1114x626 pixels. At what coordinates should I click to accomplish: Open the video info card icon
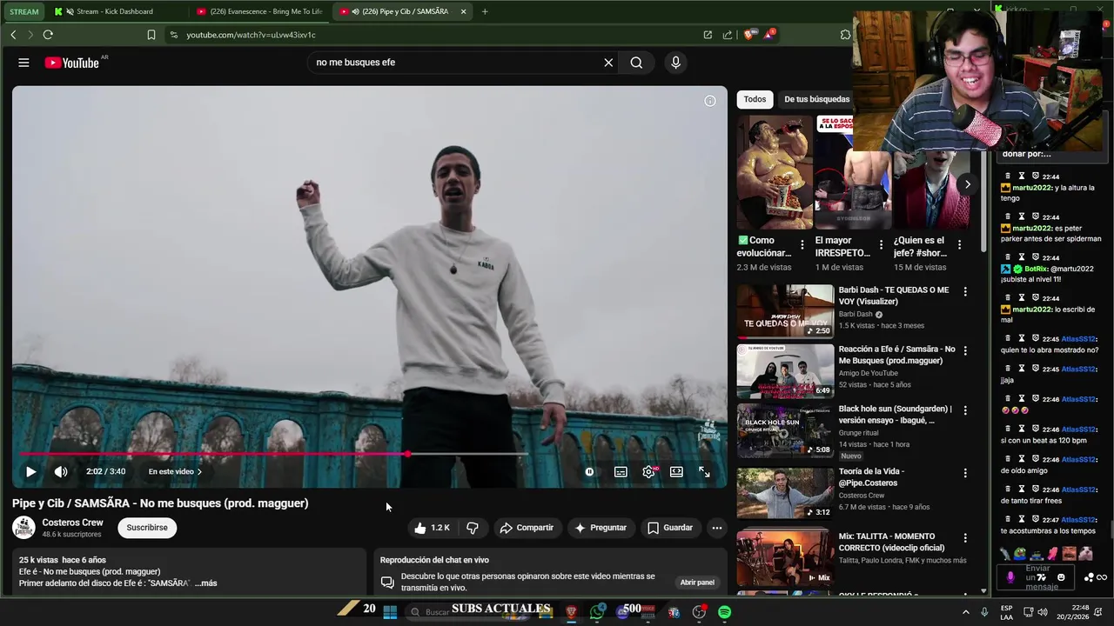710,101
